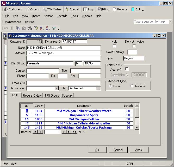Click the Undo toolbar icon
Image resolution: width=174 pixels, height=167 pixels.
[6, 28]
